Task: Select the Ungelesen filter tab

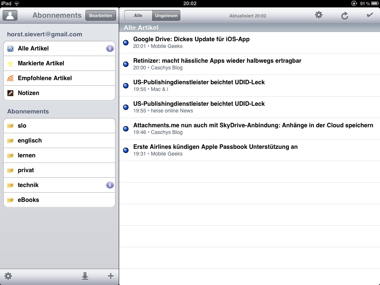Action: (x=166, y=16)
